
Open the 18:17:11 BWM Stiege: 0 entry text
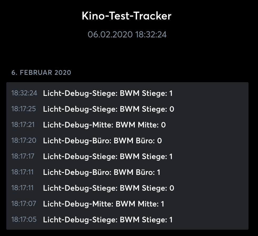click(108, 188)
